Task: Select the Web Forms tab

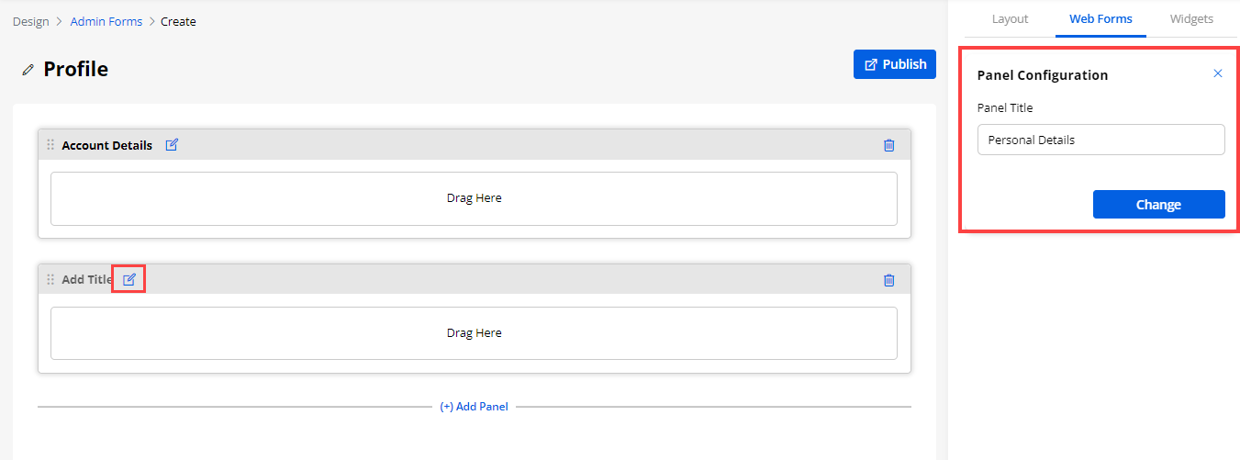Action: (1100, 18)
